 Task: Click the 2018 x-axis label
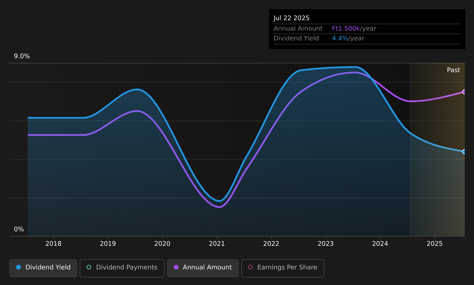53,244
